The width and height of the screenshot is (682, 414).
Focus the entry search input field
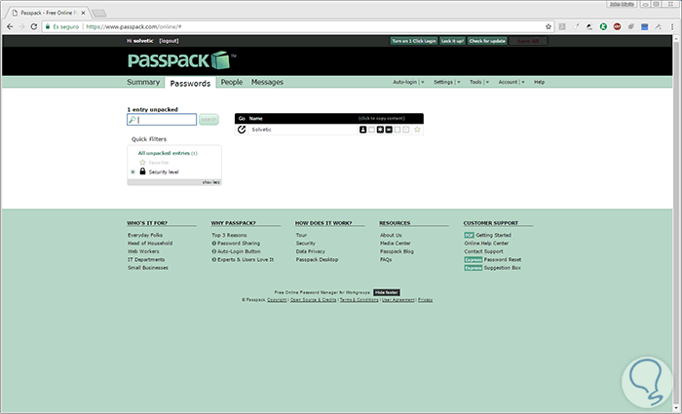pyautogui.click(x=162, y=120)
